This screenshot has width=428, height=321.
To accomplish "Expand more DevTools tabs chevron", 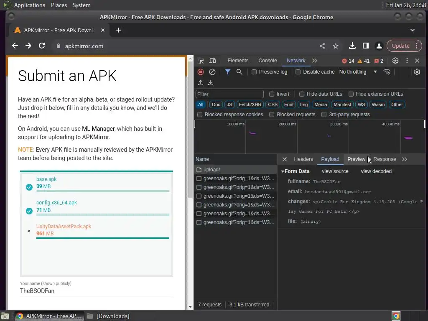I will (x=315, y=61).
